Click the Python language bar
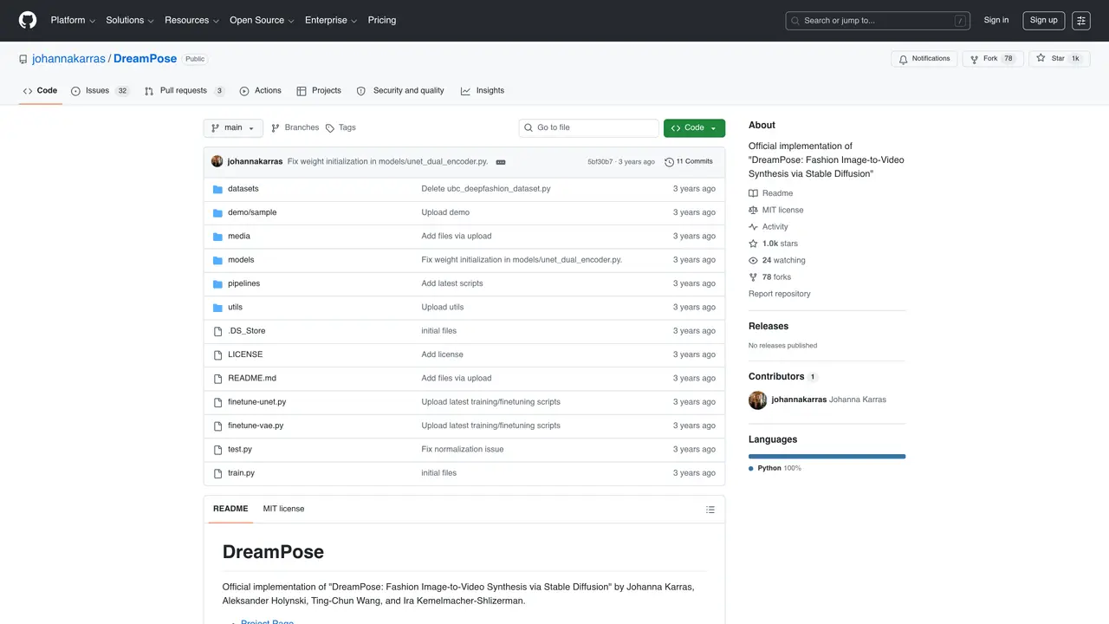1109x624 pixels. (x=827, y=456)
